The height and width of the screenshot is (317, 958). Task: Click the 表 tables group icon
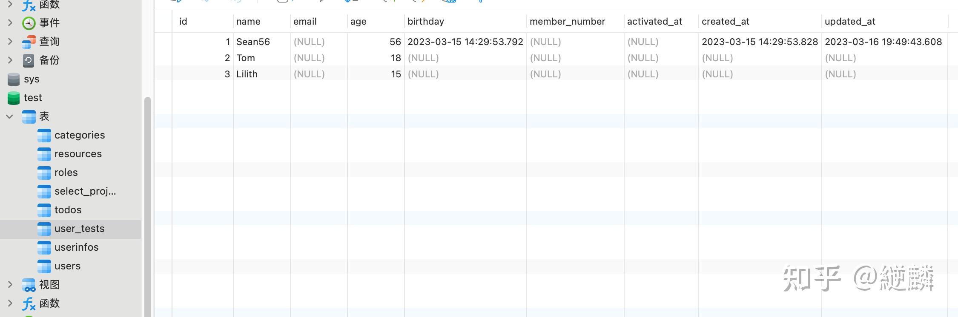(29, 116)
